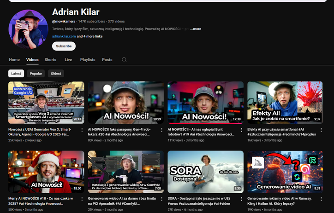Open title 'AI NOWOŚCI! - AI nas ogłupia!'
334x213 pixels.
(x=201, y=132)
